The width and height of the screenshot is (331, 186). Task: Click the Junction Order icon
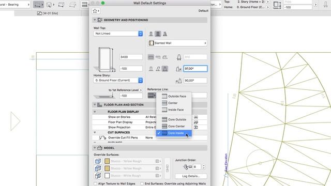187,167
